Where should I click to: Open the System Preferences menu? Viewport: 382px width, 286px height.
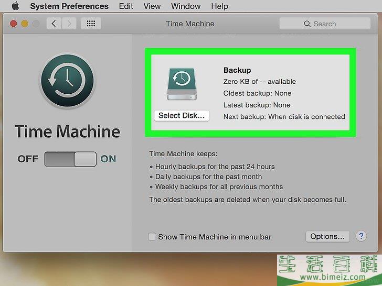pyautogui.click(x=69, y=6)
